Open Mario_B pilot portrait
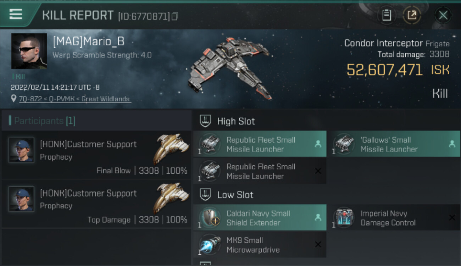 pos(29,51)
